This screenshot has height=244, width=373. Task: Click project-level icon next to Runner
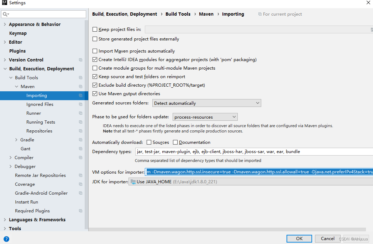[81, 113]
